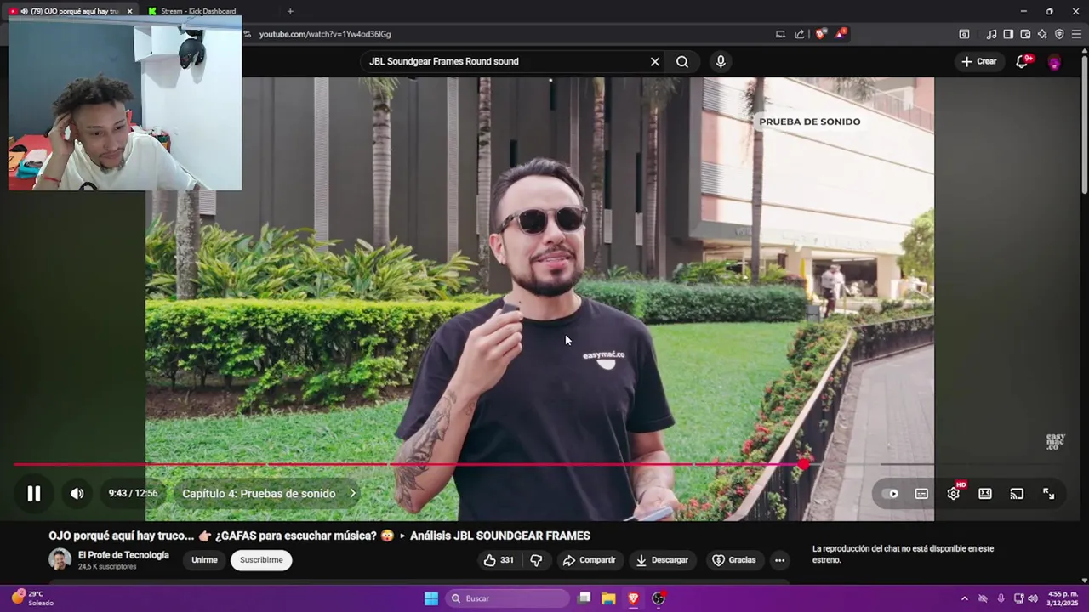Start voice search with the microphone
Image resolution: width=1089 pixels, height=612 pixels.
coord(721,61)
